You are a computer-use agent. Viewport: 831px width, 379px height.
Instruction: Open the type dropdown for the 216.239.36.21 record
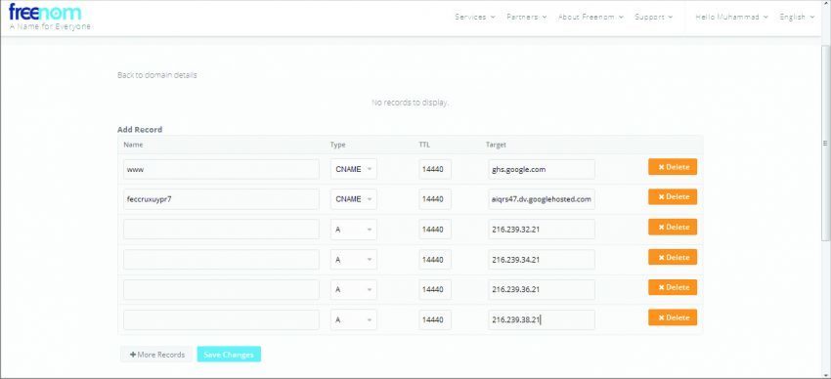354,289
